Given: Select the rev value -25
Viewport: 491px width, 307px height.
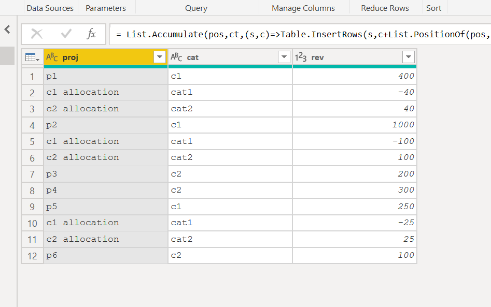Looking at the screenshot, I should coord(355,223).
